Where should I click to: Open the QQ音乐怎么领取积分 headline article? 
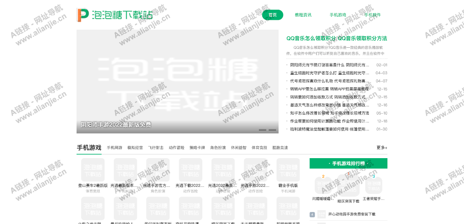click(x=336, y=38)
